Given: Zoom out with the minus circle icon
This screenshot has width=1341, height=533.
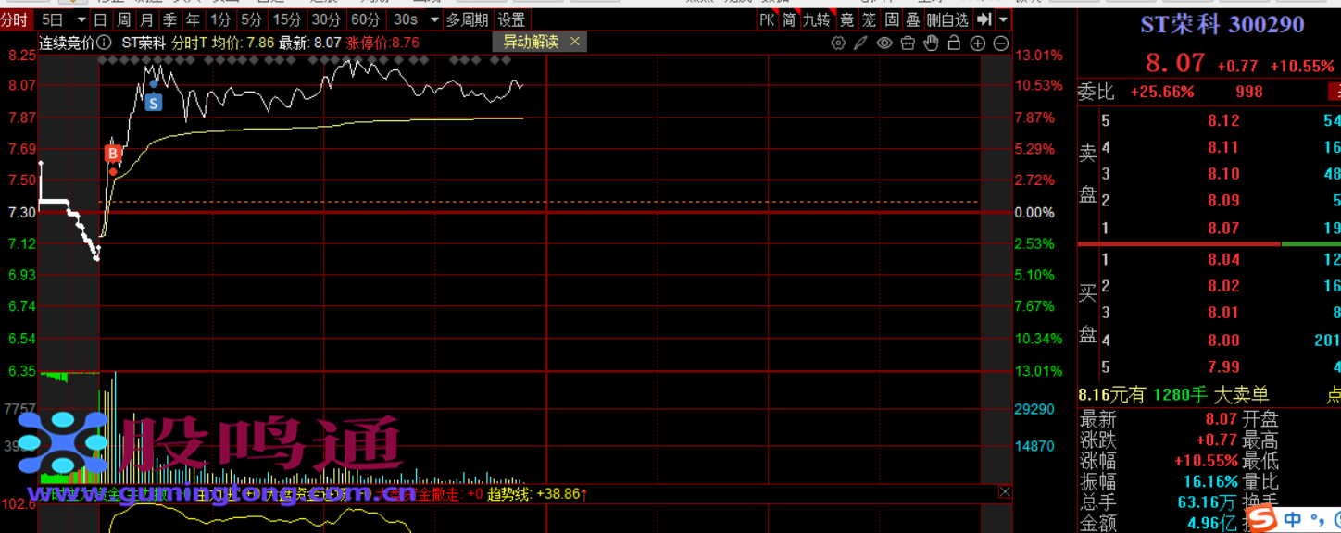Looking at the screenshot, I should [x=1001, y=43].
